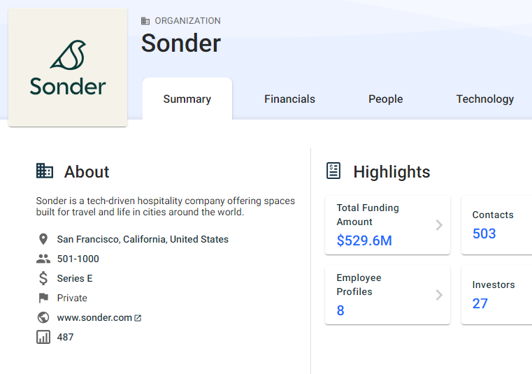Image resolution: width=532 pixels, height=374 pixels.
Task: Expand the Employee Profiles chevron
Action: 439,295
